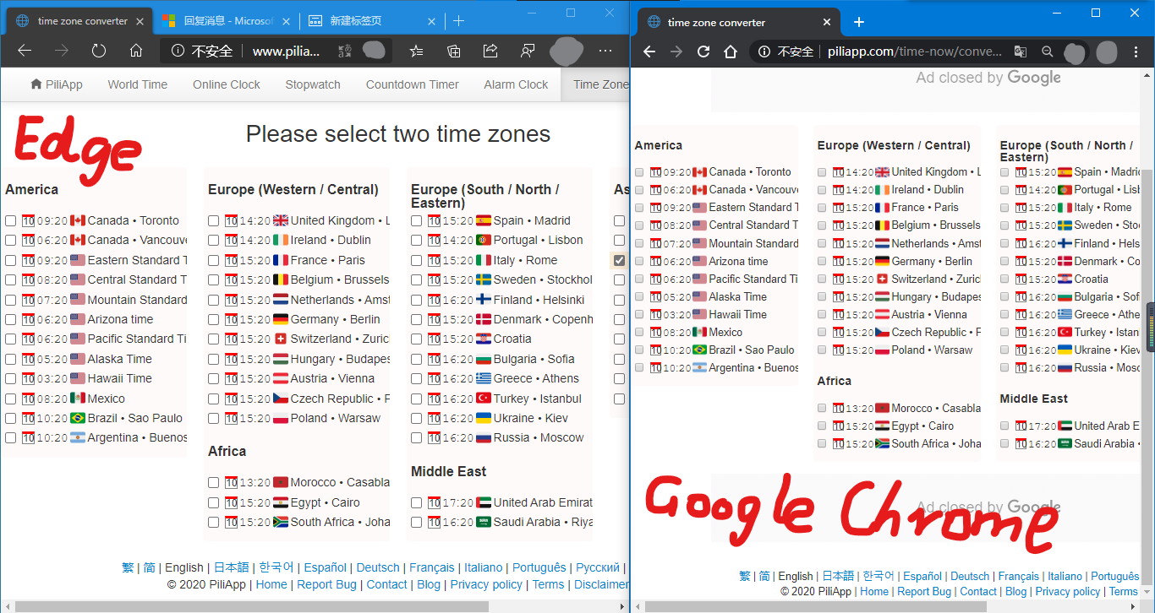Viewport: 1155px width, 613px height.
Task: Click Chrome zoom magnifier icon
Action: click(x=1047, y=52)
